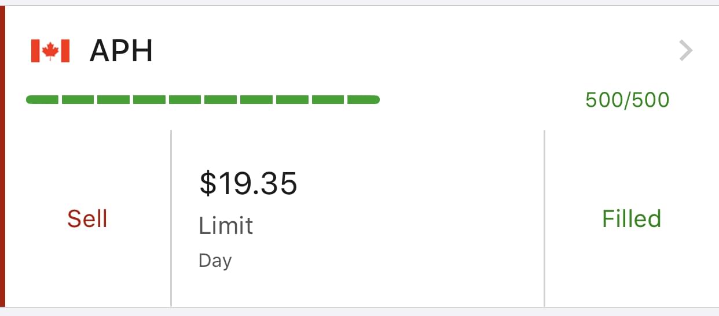Tap the red sell-side strip on card edge
This screenshot has width=719, height=316.
pos(2,156)
